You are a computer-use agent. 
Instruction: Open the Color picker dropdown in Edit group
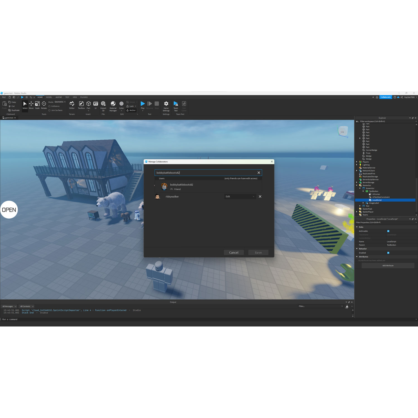[121, 110]
